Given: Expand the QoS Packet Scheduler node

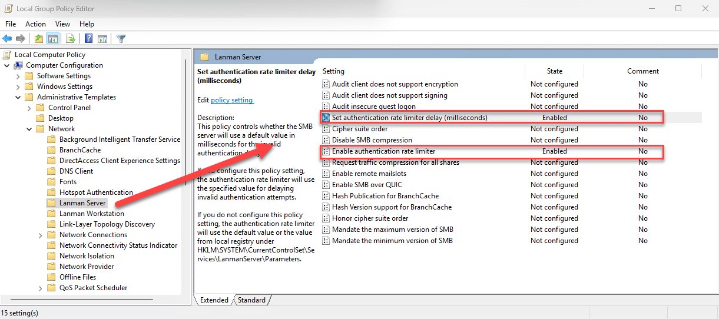Looking at the screenshot, I should (x=40, y=288).
